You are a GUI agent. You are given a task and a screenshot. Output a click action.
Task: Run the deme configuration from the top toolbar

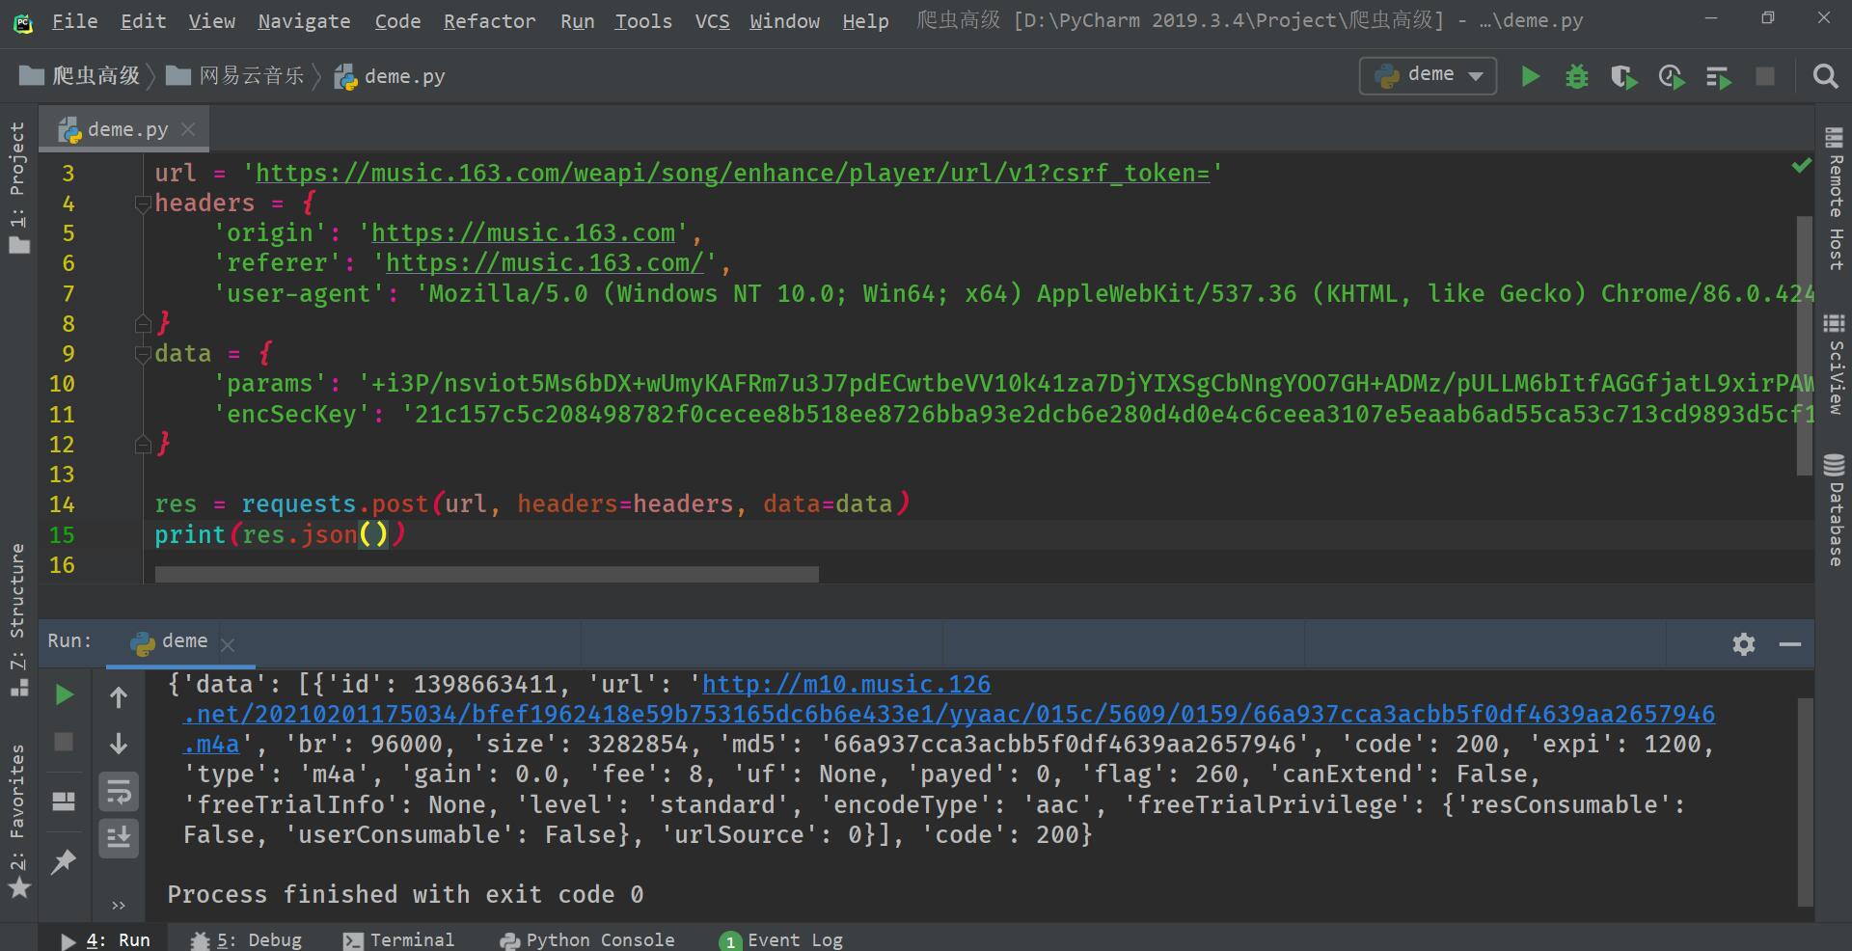coord(1530,76)
